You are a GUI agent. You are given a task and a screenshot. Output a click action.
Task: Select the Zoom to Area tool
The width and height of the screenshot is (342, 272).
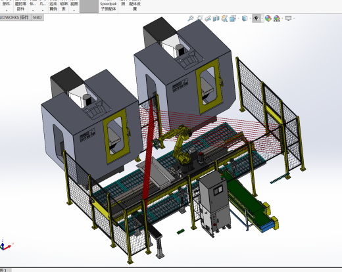pos(199,18)
